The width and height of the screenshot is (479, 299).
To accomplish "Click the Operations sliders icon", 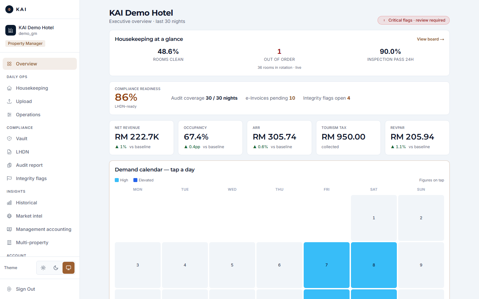I will click(x=9, y=115).
